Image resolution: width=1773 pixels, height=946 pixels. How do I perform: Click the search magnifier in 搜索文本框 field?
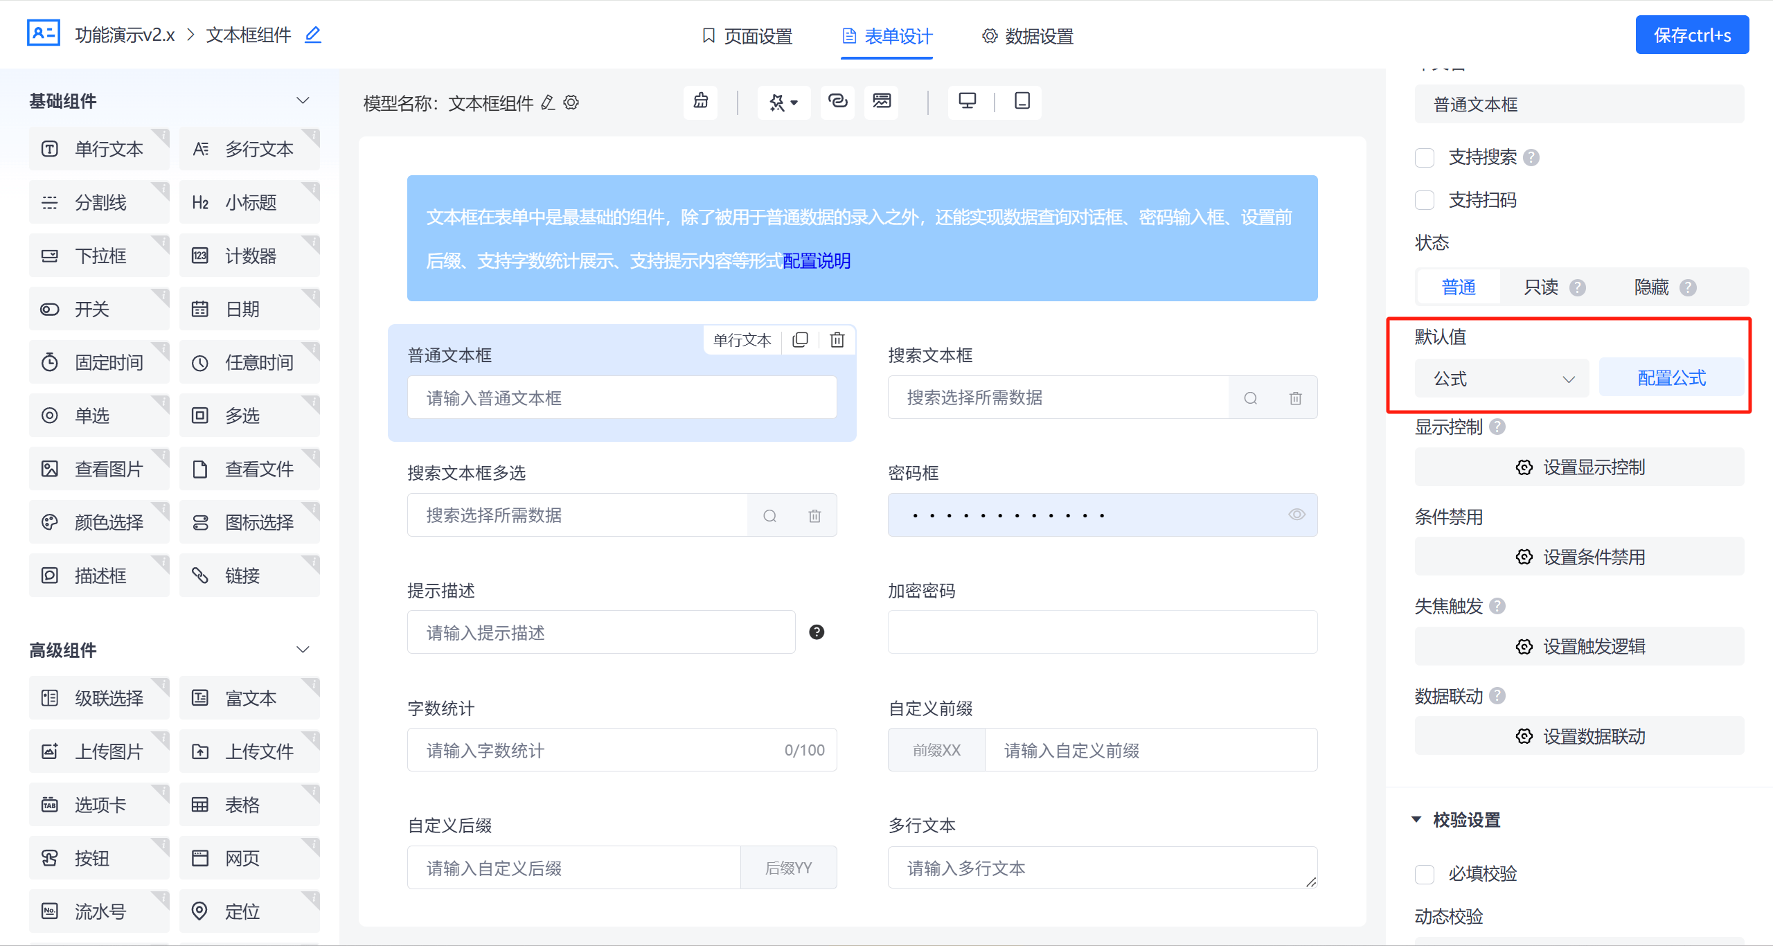[1251, 398]
